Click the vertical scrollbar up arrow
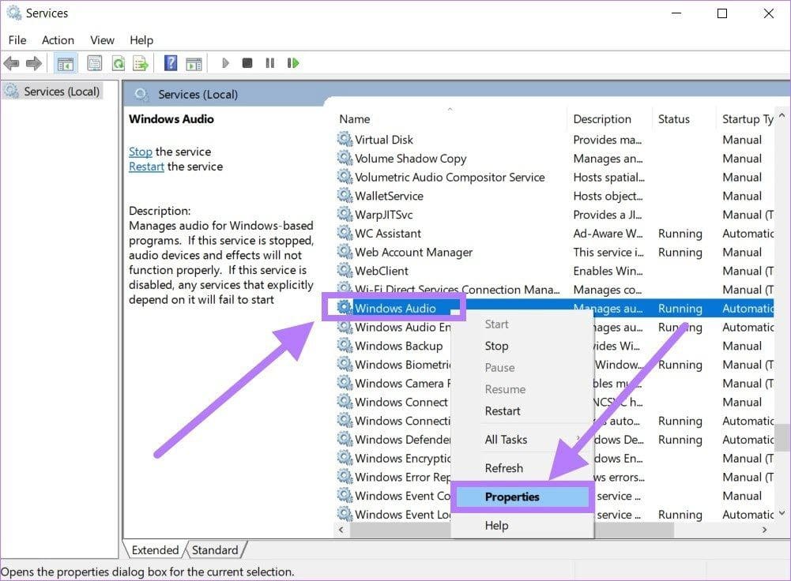Viewport: 791px width, 581px height. coord(782,115)
